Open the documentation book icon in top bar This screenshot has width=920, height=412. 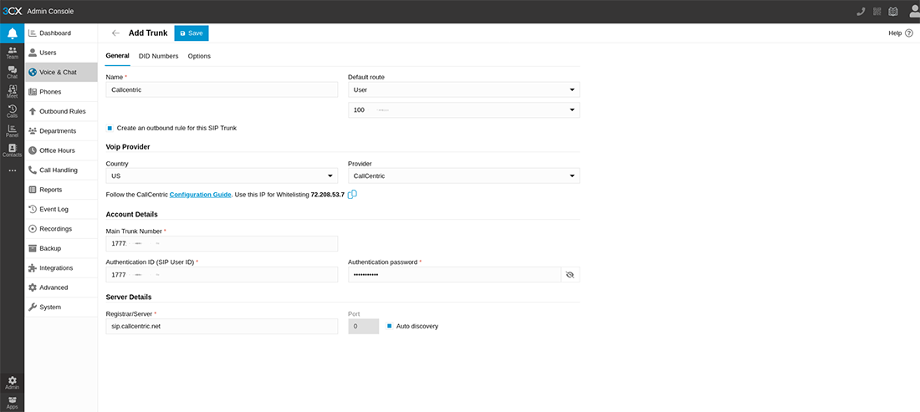click(893, 11)
